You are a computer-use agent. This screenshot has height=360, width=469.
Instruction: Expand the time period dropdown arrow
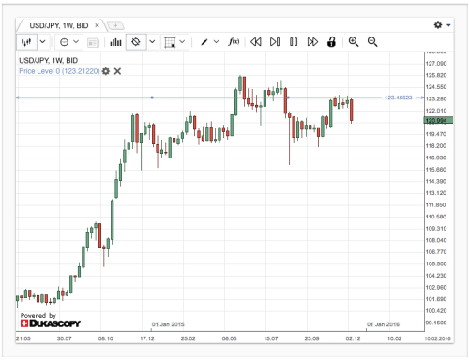76,41
